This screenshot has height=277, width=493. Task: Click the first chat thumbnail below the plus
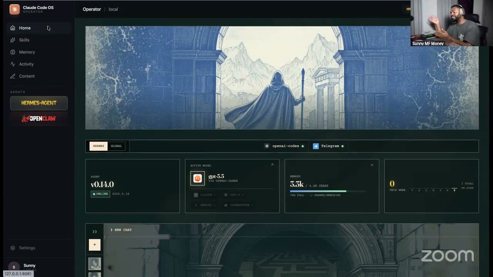tap(95, 264)
